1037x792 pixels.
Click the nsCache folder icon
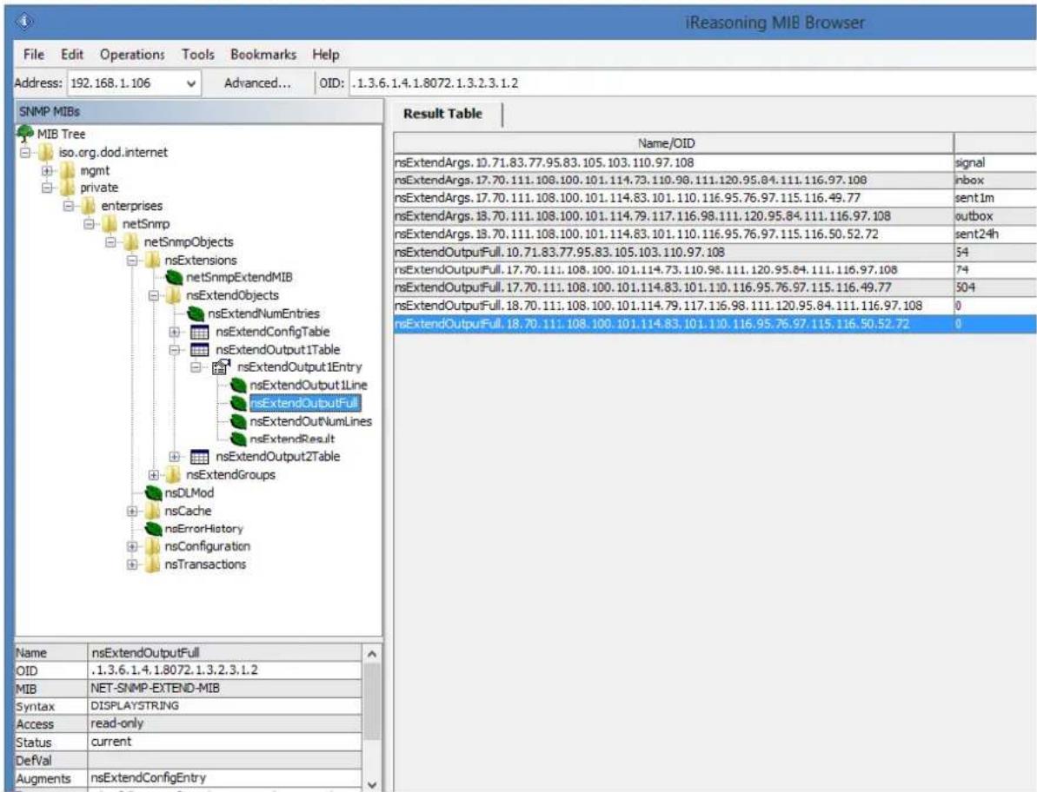click(x=152, y=511)
